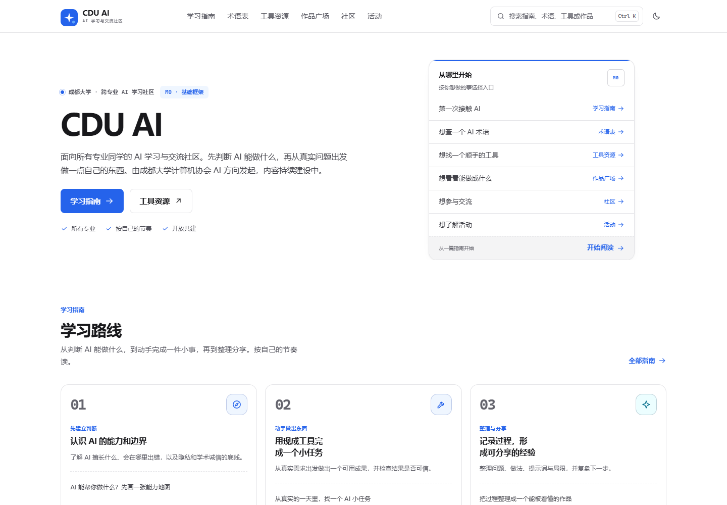Toggle dark mode with the moon icon

656,16
